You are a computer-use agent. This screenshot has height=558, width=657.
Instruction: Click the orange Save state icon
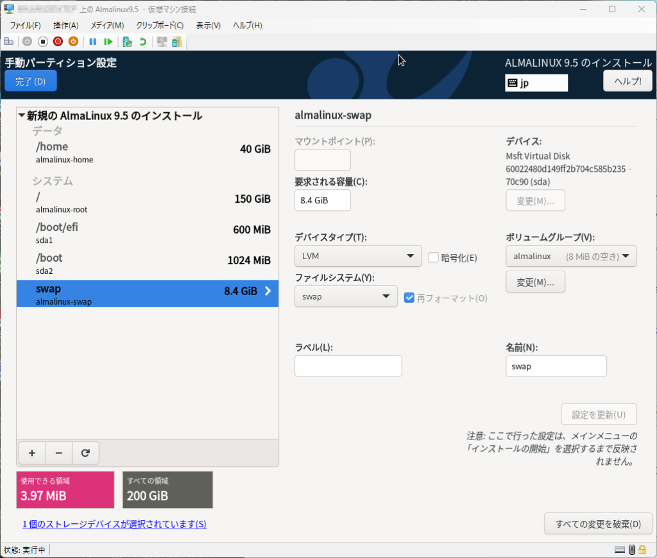click(x=73, y=42)
